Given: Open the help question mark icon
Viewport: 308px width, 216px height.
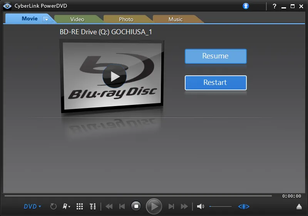Looking at the screenshot, I should [x=275, y=6].
